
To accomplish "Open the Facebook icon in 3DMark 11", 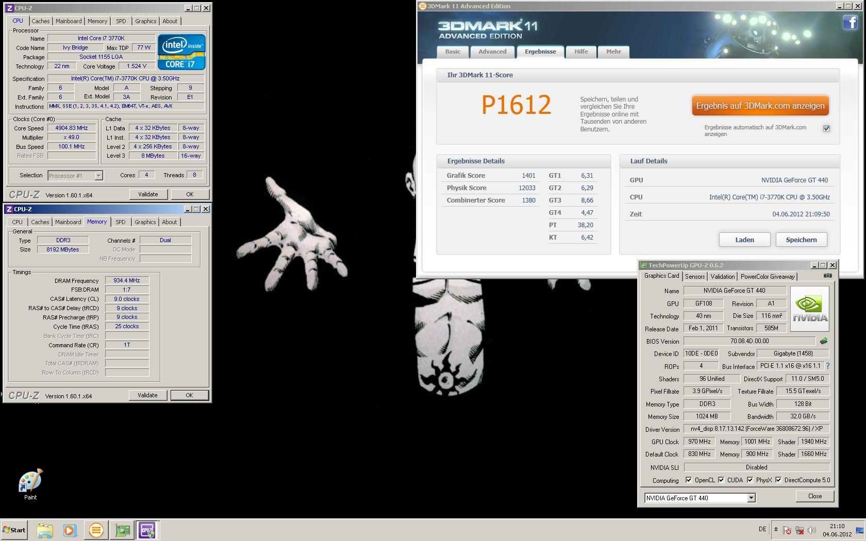I will [851, 22].
